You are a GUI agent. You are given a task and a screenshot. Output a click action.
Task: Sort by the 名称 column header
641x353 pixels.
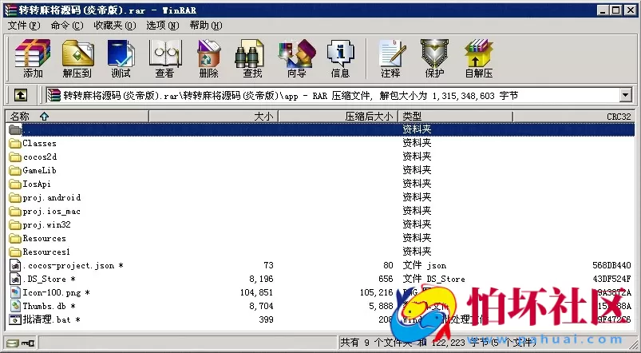(77, 117)
